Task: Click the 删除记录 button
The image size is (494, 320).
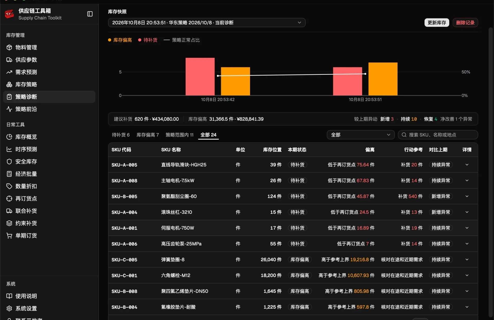Action: point(465,23)
